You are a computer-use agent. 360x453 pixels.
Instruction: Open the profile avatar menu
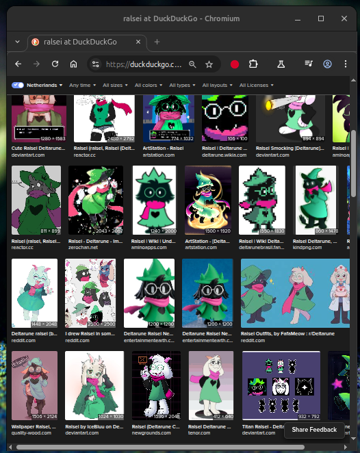[327, 64]
